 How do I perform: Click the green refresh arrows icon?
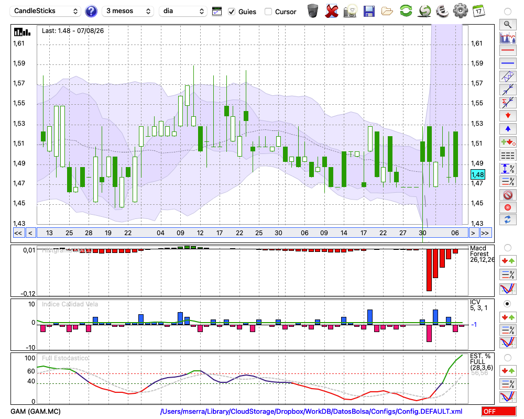click(406, 11)
